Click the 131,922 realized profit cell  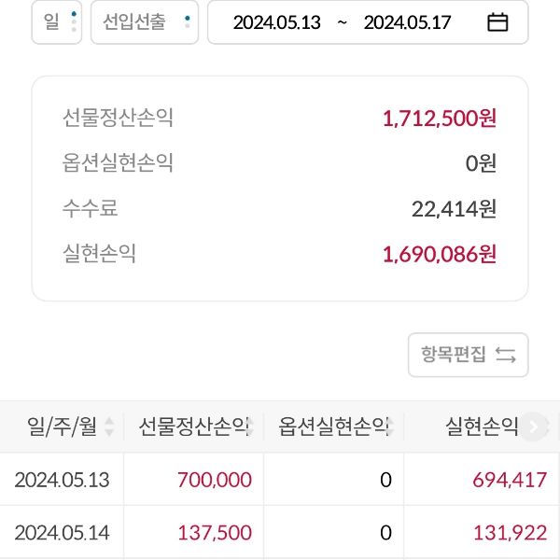(509, 533)
